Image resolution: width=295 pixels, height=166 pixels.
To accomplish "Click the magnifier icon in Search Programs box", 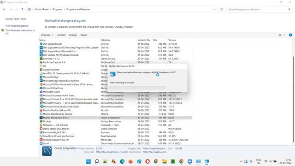I will click(x=289, y=9).
